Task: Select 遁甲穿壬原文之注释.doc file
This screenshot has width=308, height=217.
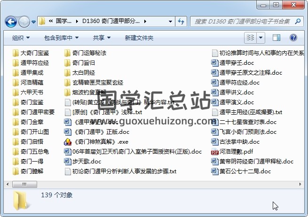Action: [x=247, y=73]
